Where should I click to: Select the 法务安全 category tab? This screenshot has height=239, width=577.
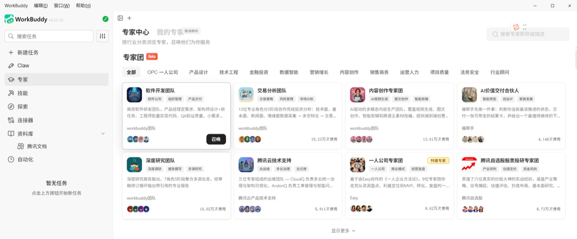point(470,72)
